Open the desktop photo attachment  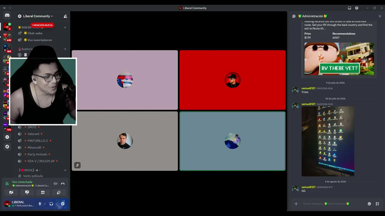[x=328, y=141]
